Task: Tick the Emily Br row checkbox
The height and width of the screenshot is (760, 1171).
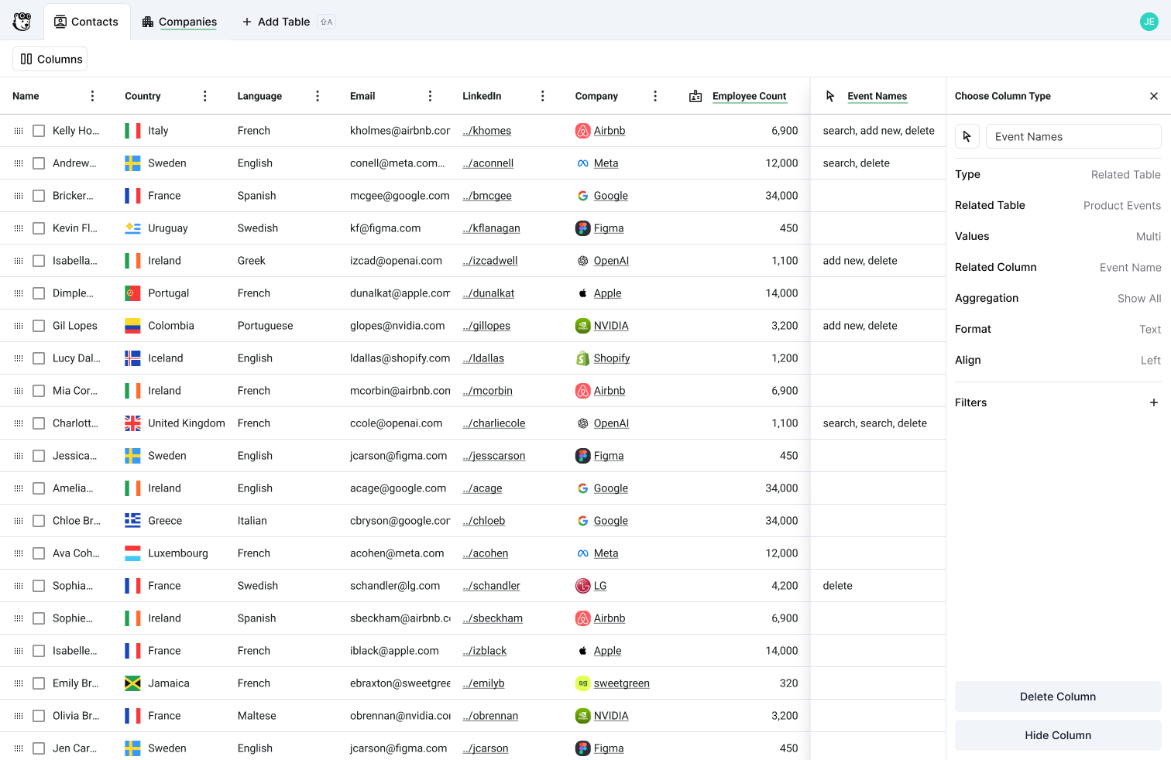Action: tap(39, 683)
